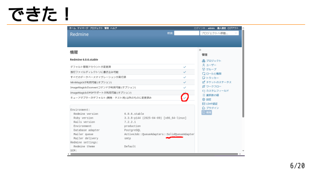Click the SolidQueueAdapter mailer queue value
312x175 pixels.
pyautogui.click(x=159, y=134)
